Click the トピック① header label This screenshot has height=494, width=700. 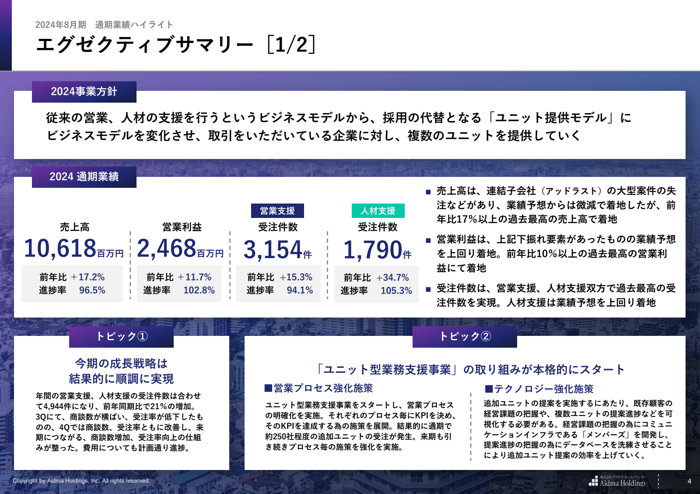[x=122, y=337]
